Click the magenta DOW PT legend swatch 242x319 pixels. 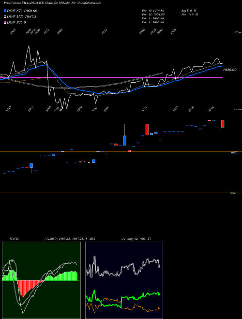pyautogui.click(x=5, y=22)
